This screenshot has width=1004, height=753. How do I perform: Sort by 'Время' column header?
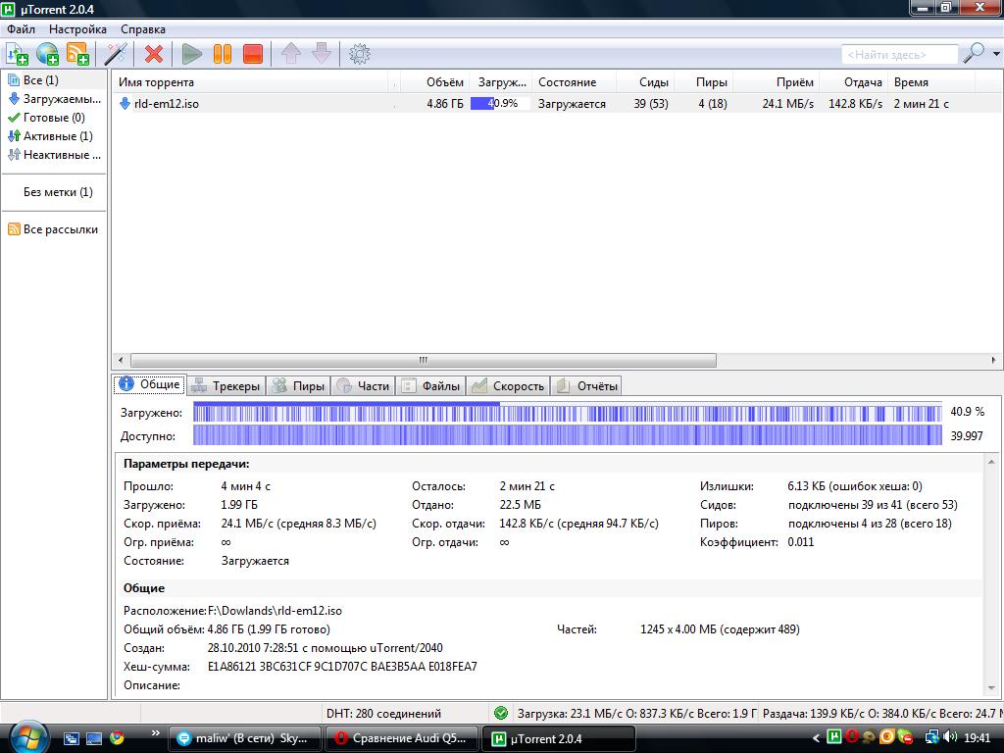(x=931, y=82)
